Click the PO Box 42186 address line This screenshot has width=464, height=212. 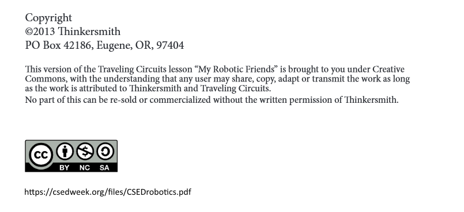tap(104, 45)
